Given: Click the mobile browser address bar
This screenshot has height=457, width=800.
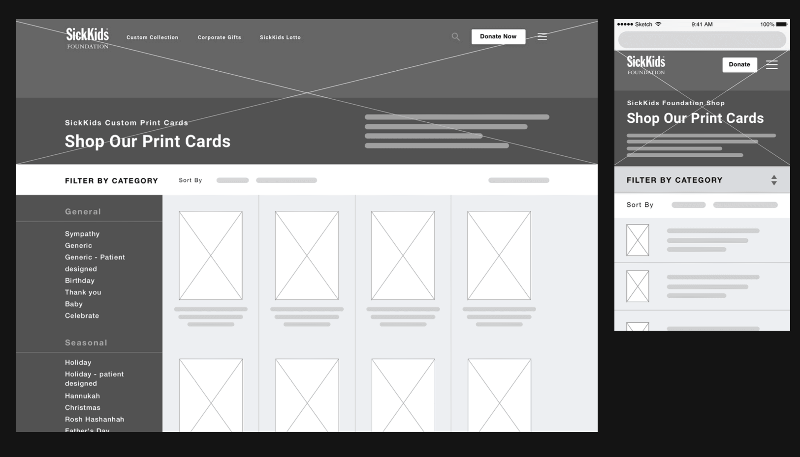Looking at the screenshot, I should (702, 40).
